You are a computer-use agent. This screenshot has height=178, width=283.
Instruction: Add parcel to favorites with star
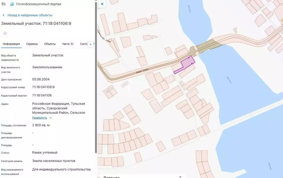click(x=5, y=33)
